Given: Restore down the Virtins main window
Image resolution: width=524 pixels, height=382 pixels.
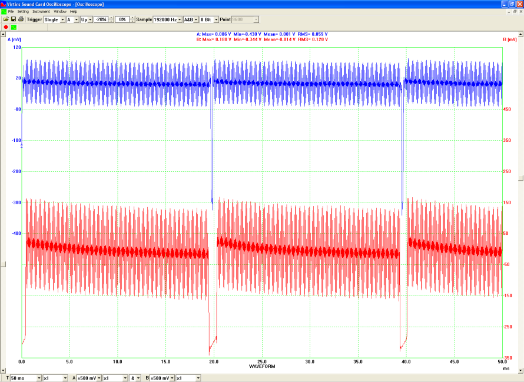Looking at the screenshot, I should pos(512,4).
